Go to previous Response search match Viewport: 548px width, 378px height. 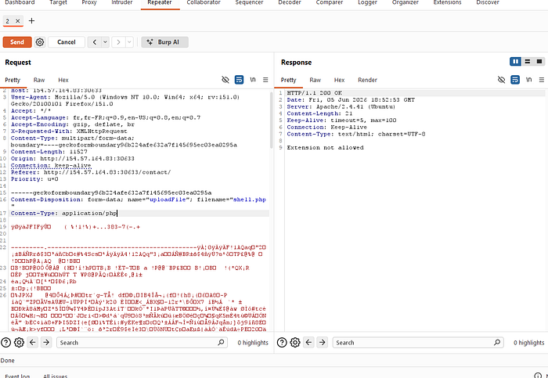[309, 343]
